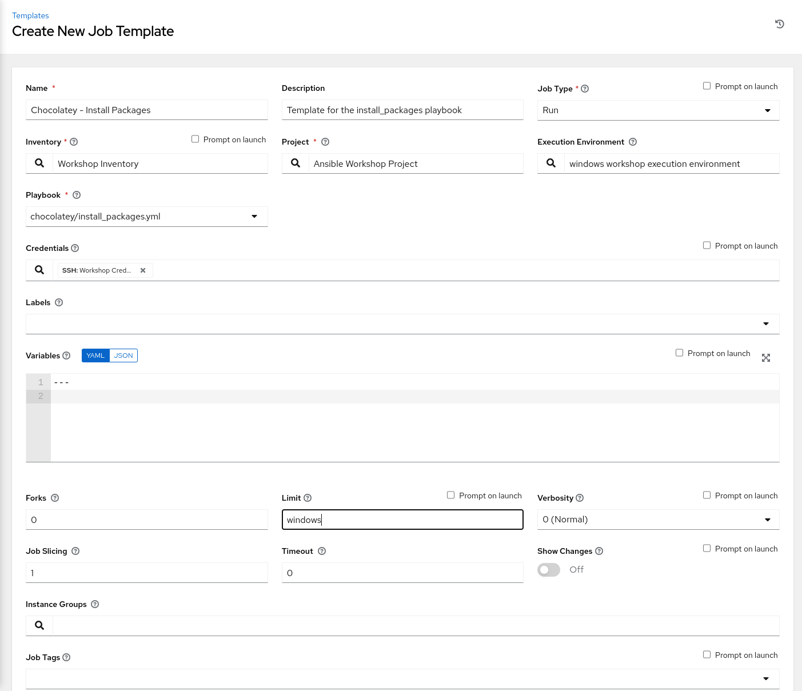Go back to Templates breadcrumb

coord(30,15)
